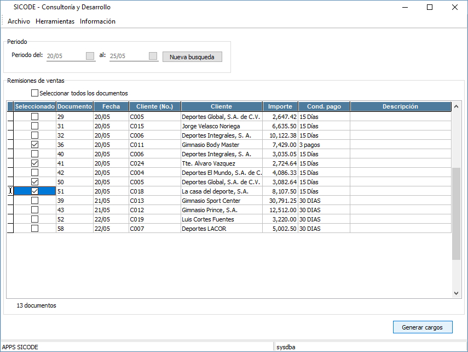This screenshot has width=468, height=352.
Task: Open the Herramientas menu
Action: [55, 21]
